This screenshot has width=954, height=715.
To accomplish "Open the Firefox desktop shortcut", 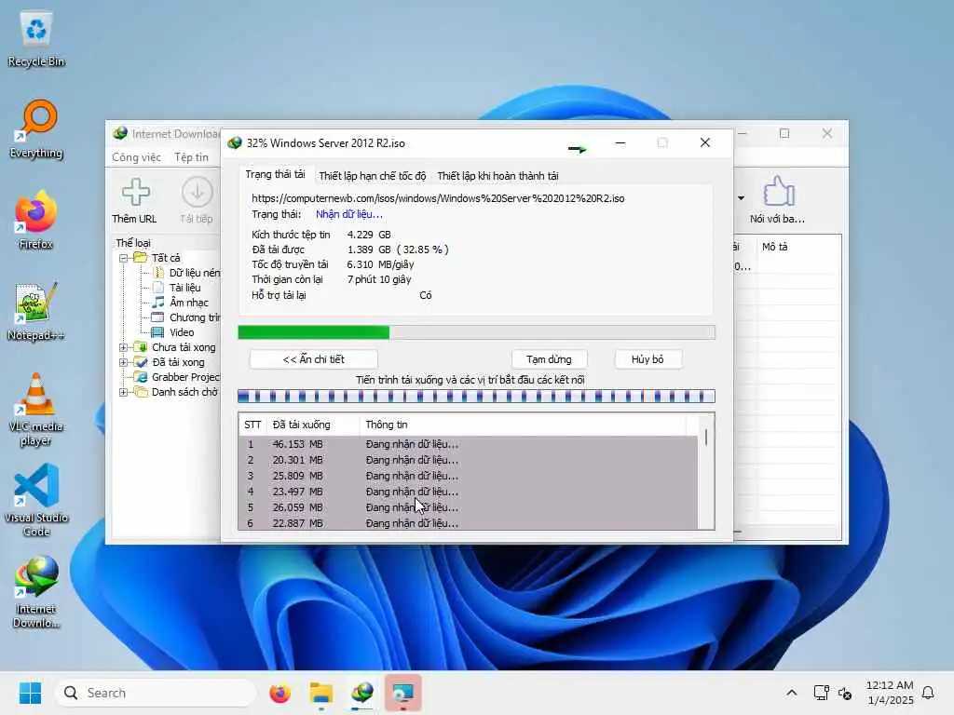I will tap(36, 221).
